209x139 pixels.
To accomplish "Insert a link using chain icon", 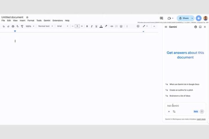I will (112, 26).
